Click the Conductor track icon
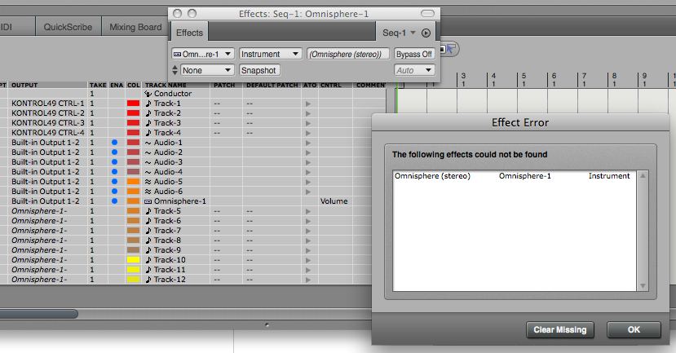Image resolution: width=676 pixels, height=353 pixels. point(148,94)
